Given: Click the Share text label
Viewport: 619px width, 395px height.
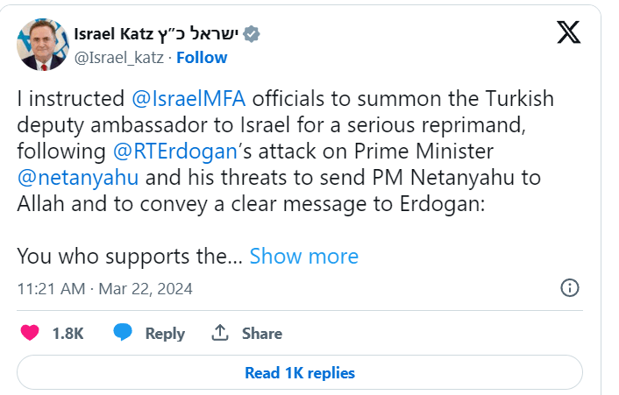Looking at the screenshot, I should (261, 333).
